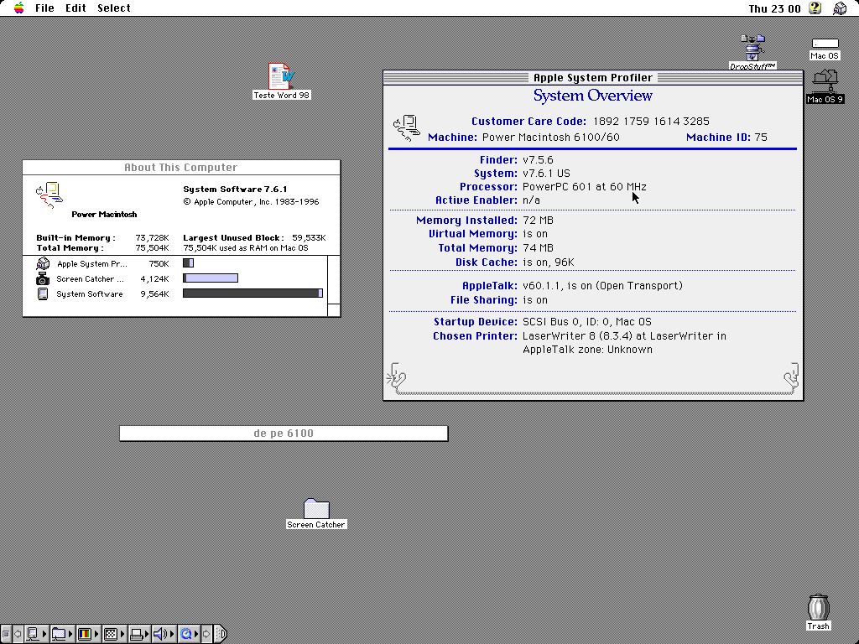Click the Memory Installed value '72 MB'
The width and height of the screenshot is (859, 644).
click(x=538, y=221)
